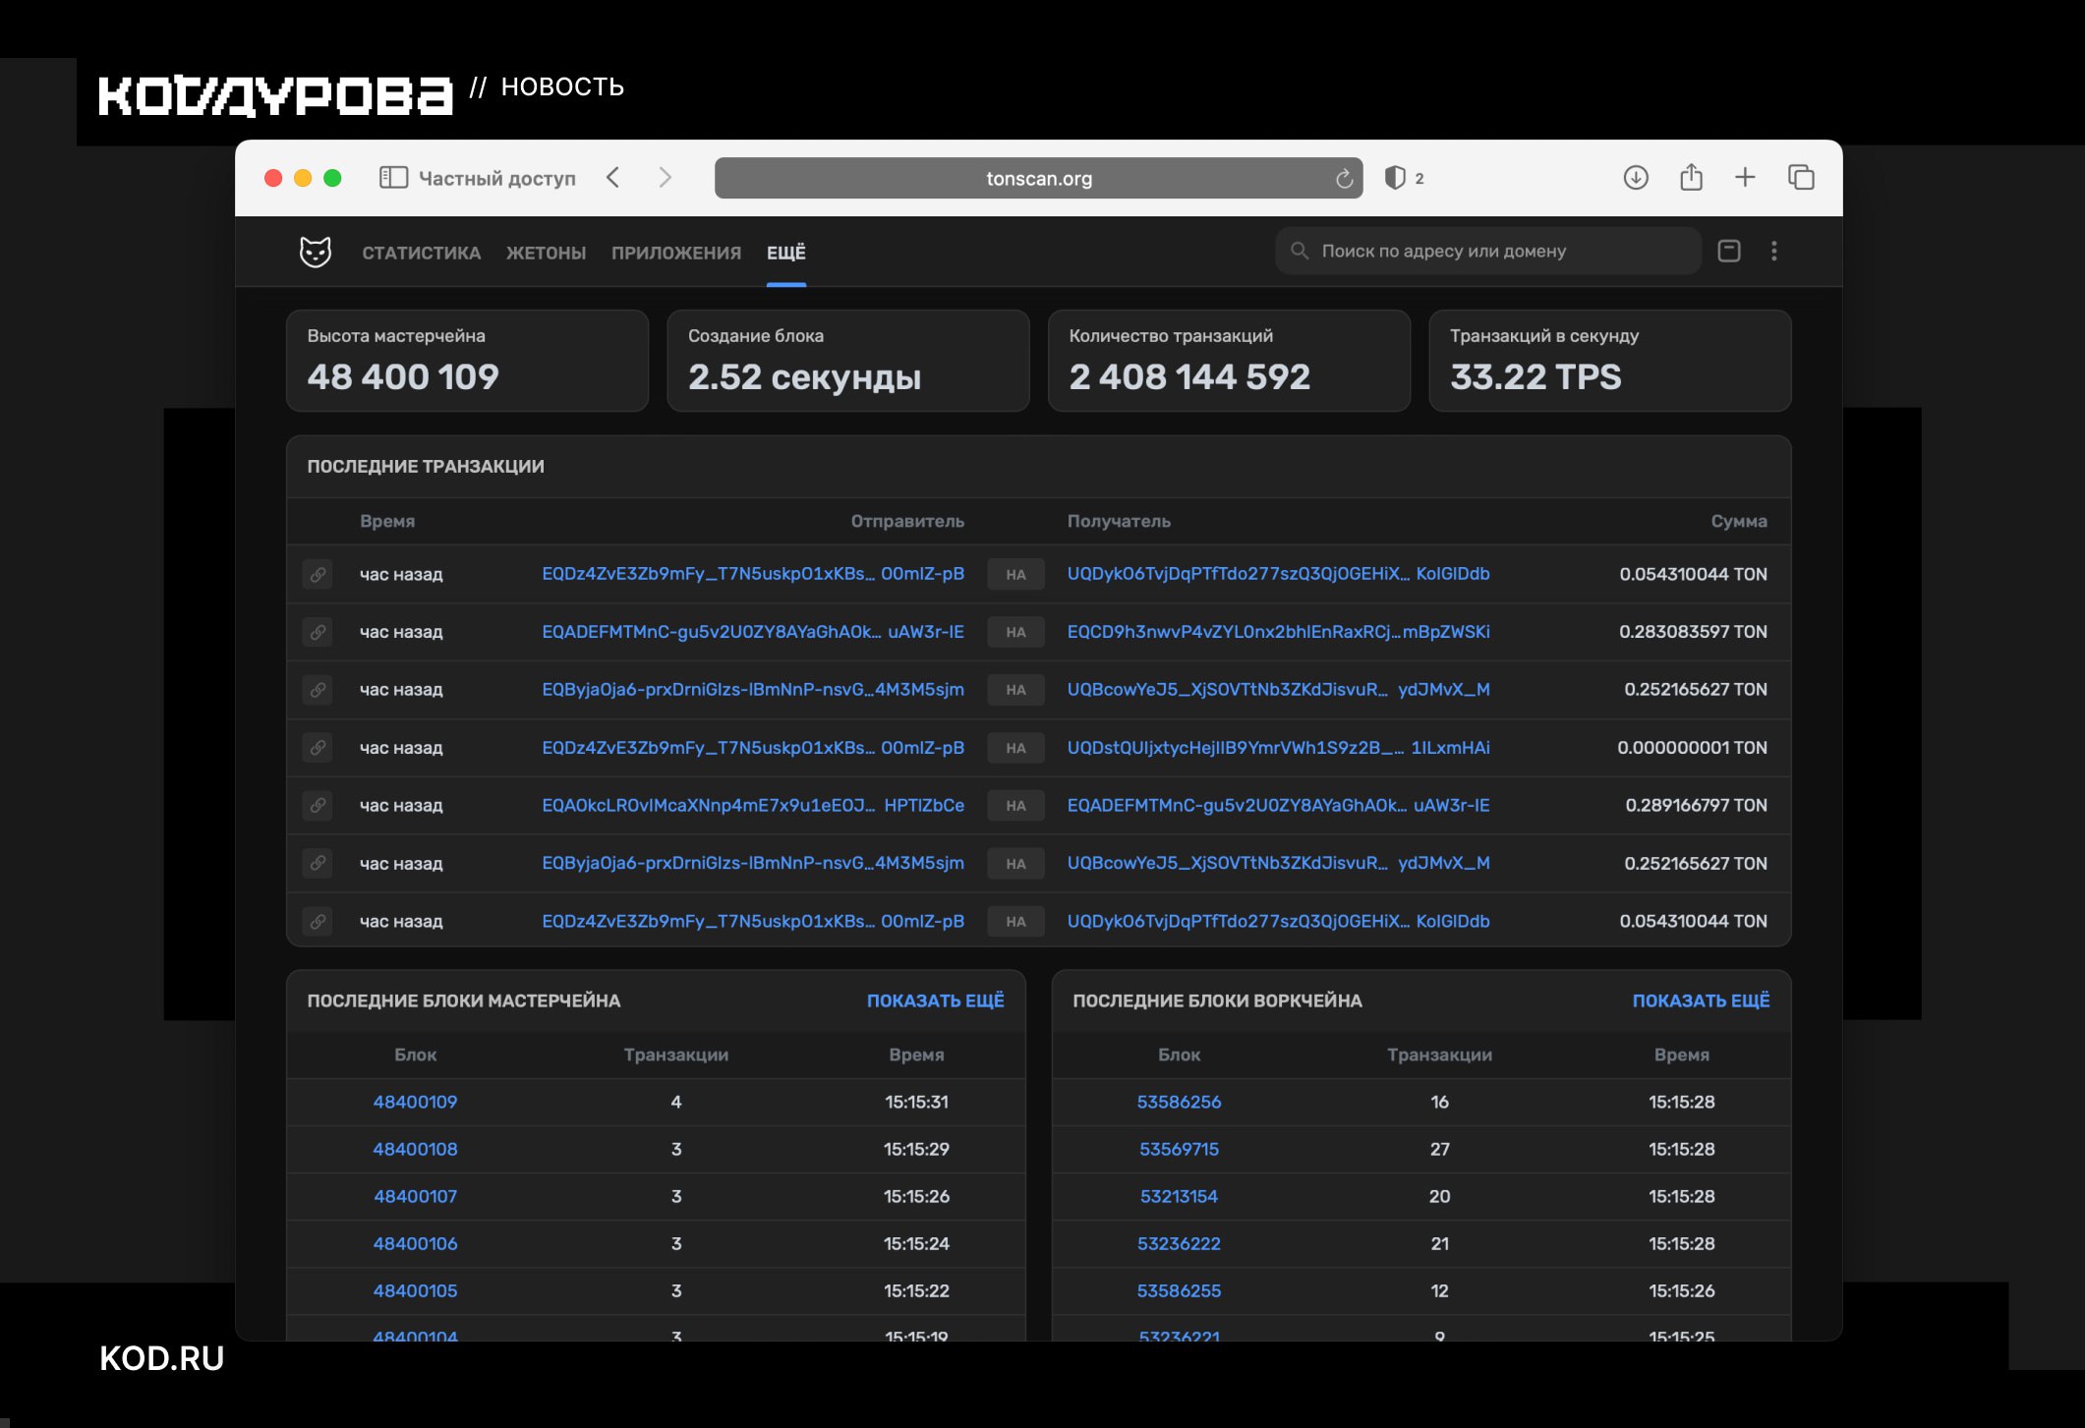Viewport: 2085px width, 1428px height.
Task: Open link icon for 0.289166797 TON row
Action: (x=318, y=806)
